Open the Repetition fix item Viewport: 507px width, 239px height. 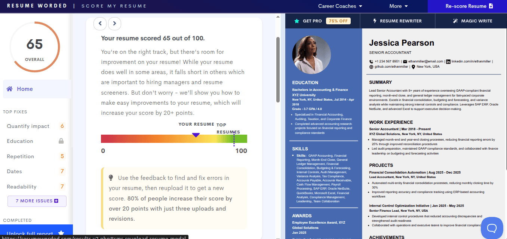[x=36, y=156]
